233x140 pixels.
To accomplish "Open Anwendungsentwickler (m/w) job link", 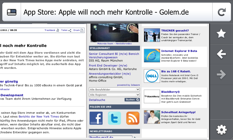I will (110, 74).
